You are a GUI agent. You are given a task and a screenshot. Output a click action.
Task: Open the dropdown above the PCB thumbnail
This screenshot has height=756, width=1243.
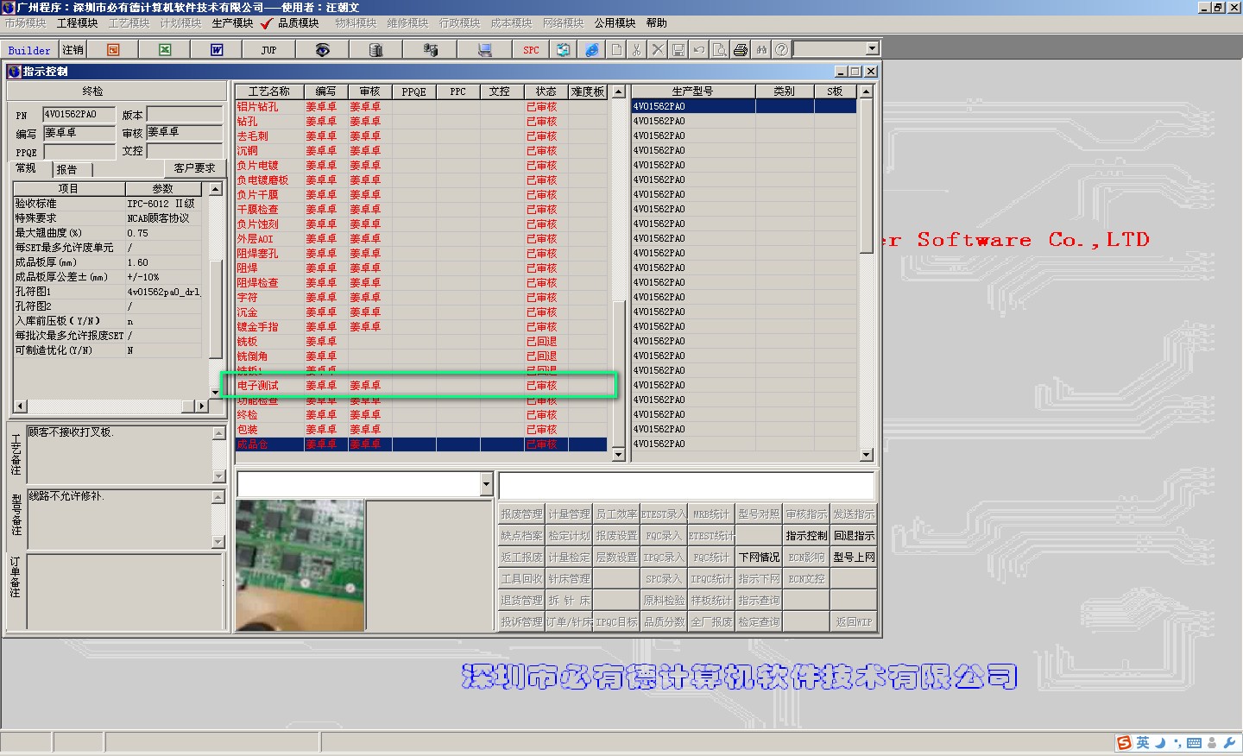pos(486,484)
